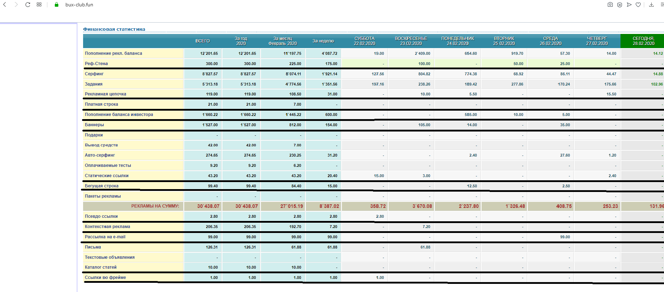This screenshot has height=292, width=664.
Task: Select Wednesday's total 408.75
Action: click(564, 206)
